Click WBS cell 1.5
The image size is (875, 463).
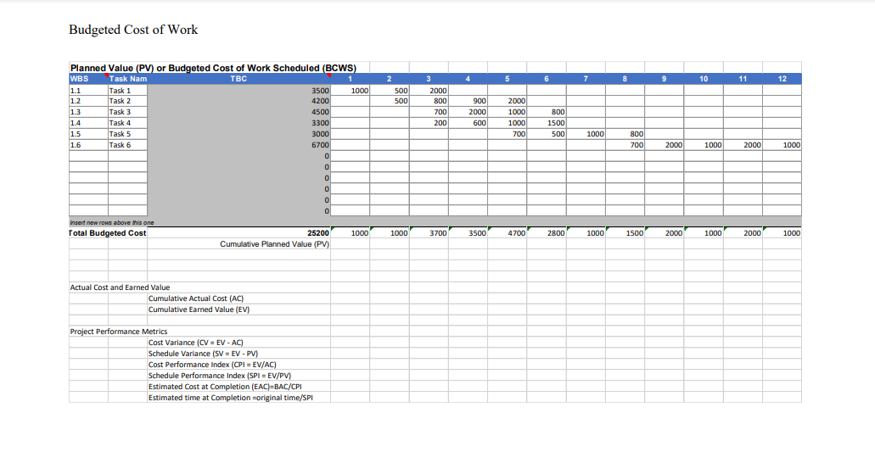click(89, 134)
